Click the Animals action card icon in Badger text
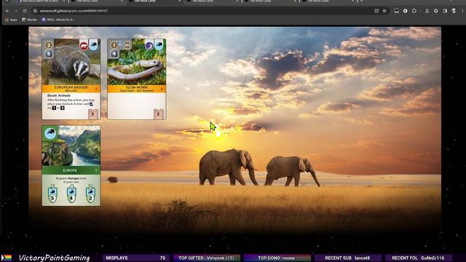 pos(91,104)
